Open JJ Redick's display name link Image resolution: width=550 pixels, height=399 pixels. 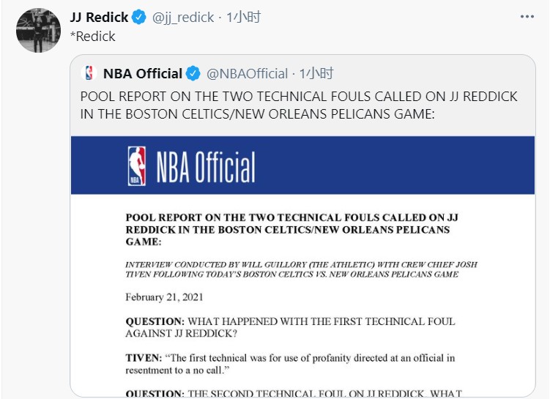(99, 17)
